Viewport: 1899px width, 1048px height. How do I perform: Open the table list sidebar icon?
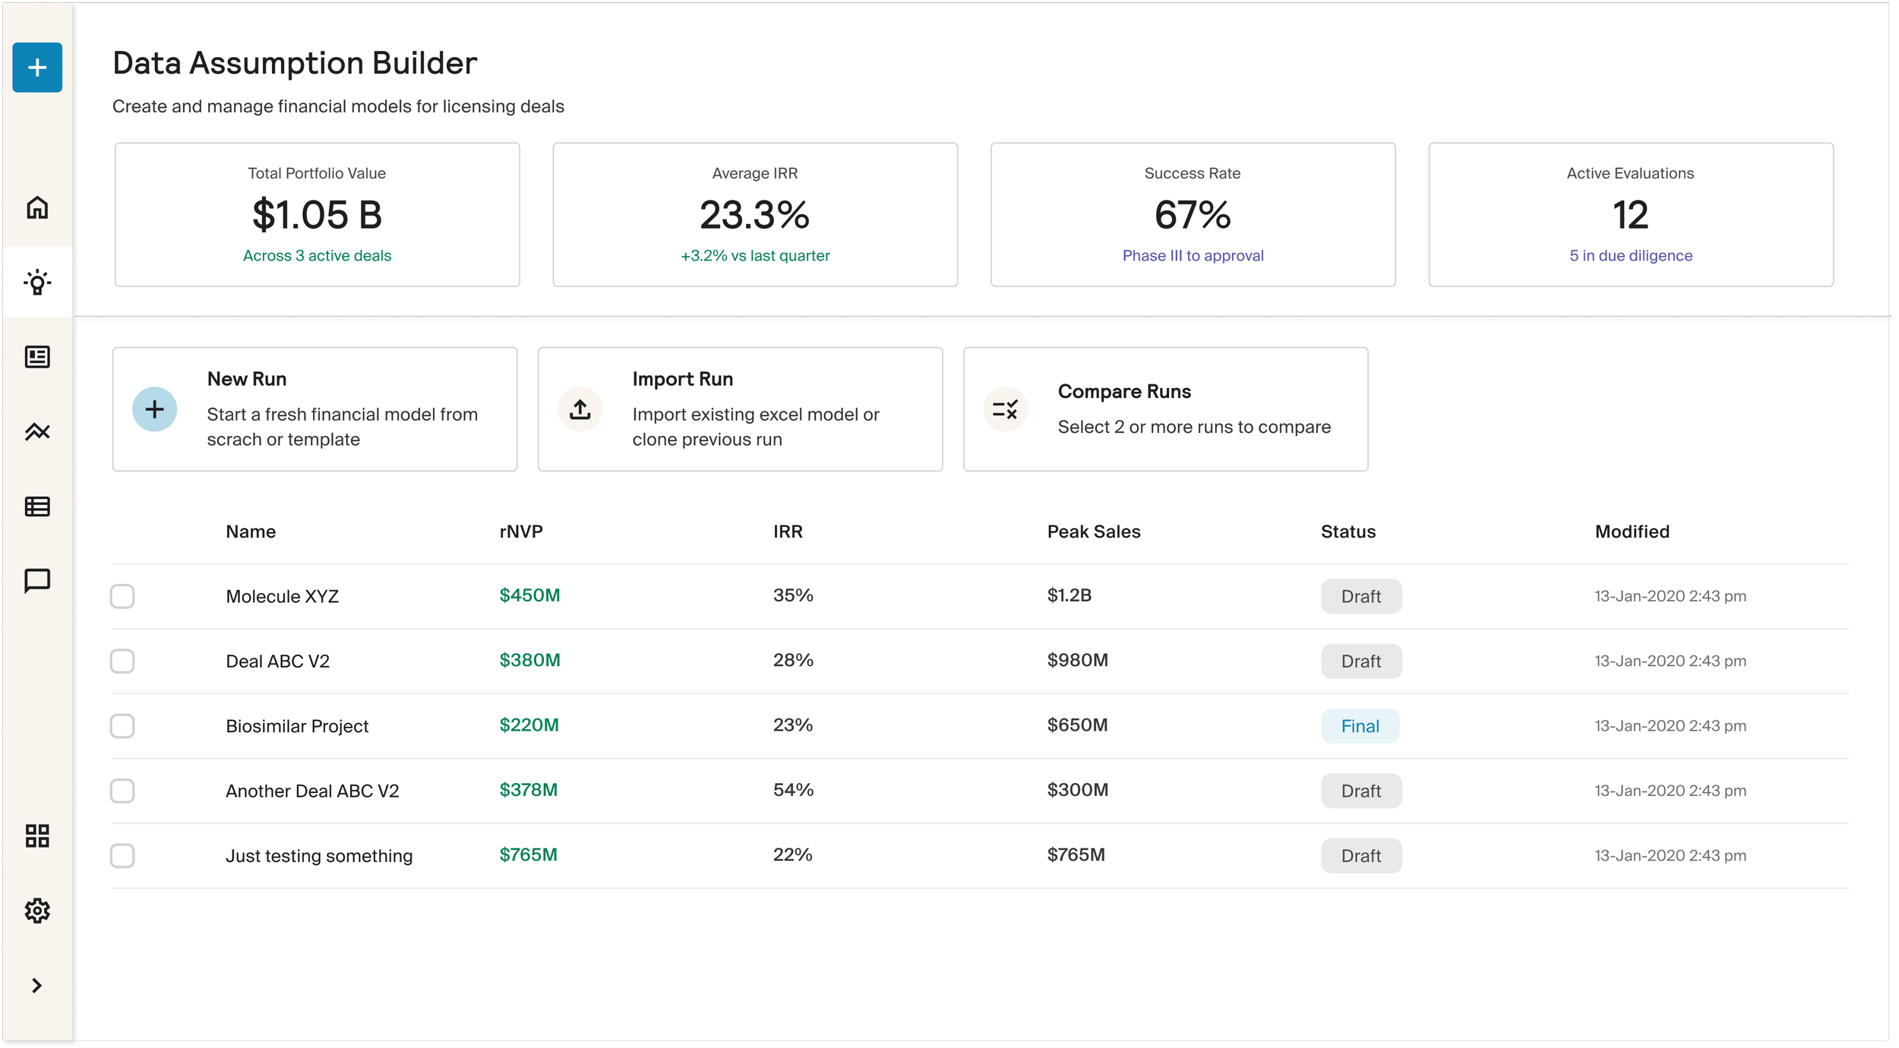click(37, 507)
